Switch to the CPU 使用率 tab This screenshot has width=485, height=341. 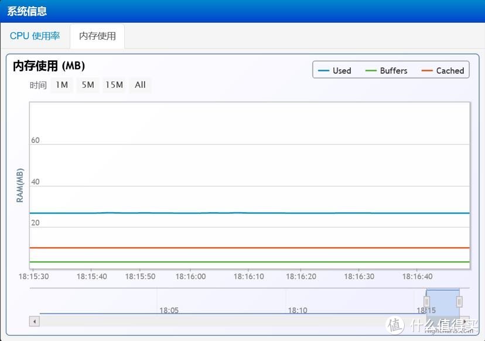[35, 36]
